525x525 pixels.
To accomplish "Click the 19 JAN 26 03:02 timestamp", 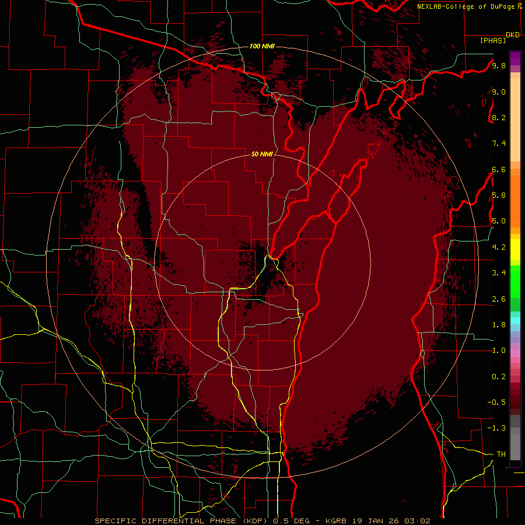I will (391, 521).
